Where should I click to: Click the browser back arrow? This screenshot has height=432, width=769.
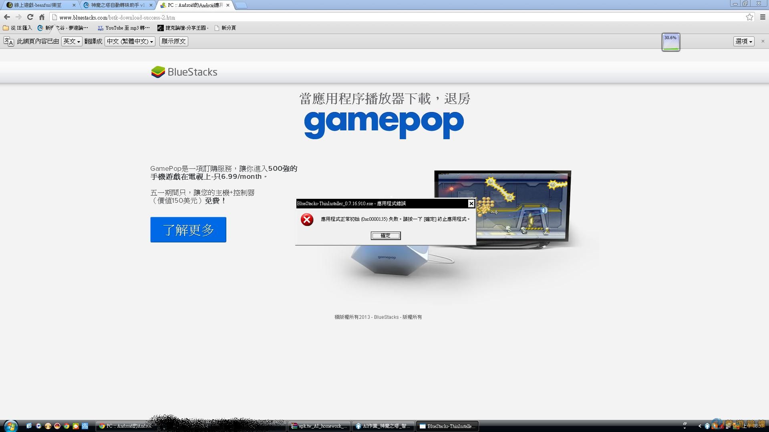[7, 17]
